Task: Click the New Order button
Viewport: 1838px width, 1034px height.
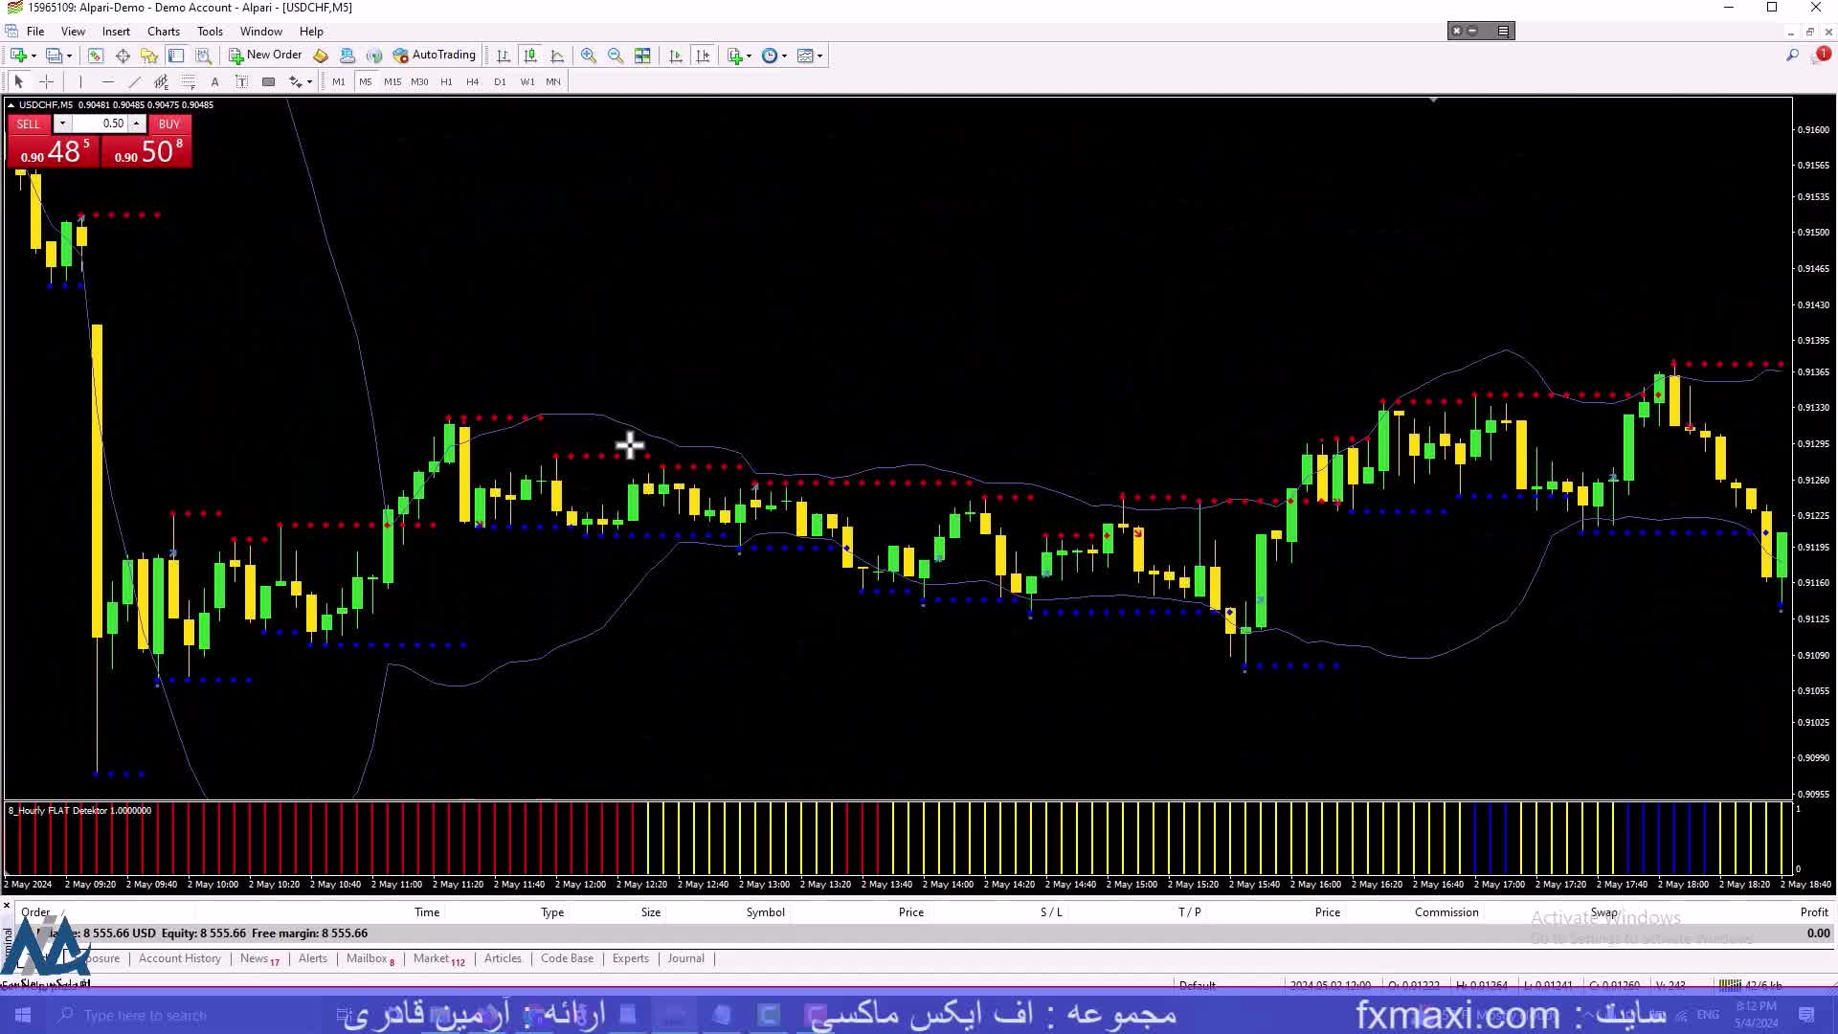Action: tap(265, 56)
